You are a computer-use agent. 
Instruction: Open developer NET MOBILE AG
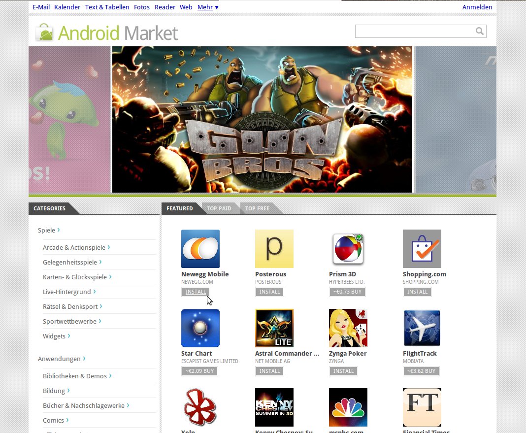pyautogui.click(x=272, y=361)
